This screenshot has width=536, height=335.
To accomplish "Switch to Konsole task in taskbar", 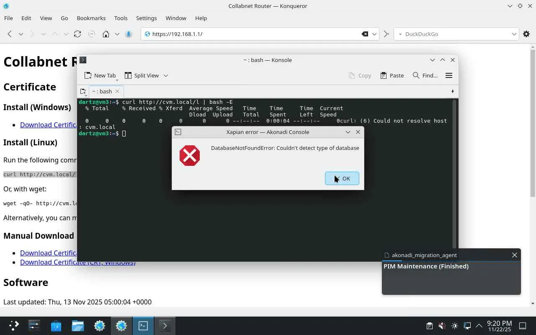I will 165,325.
